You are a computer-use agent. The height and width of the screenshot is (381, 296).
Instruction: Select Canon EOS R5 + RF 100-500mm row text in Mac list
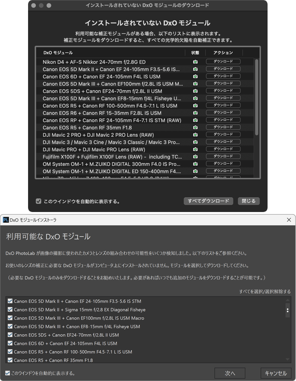tap(110, 106)
